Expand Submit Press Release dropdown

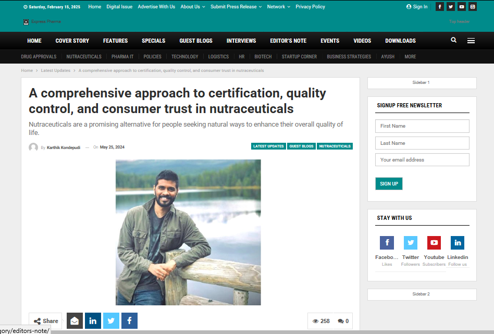(236, 7)
